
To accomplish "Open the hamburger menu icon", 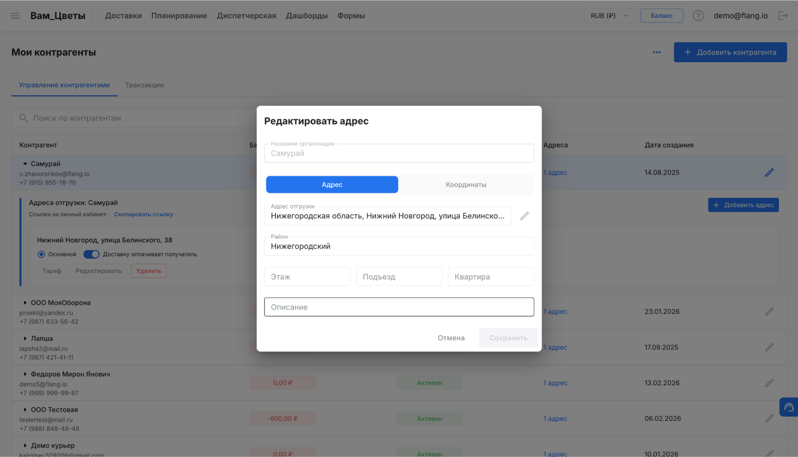I will tap(15, 16).
